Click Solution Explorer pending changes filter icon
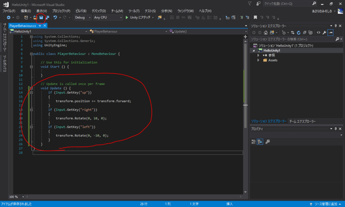 (x=284, y=33)
